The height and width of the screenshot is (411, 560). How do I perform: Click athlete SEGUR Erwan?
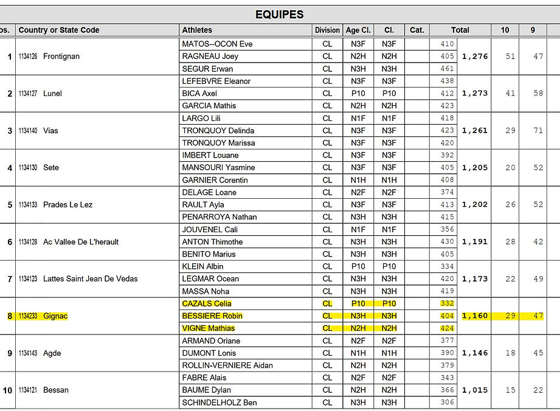[207, 69]
